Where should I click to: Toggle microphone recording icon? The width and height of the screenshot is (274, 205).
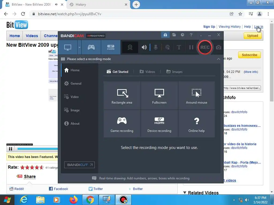coord(156,47)
